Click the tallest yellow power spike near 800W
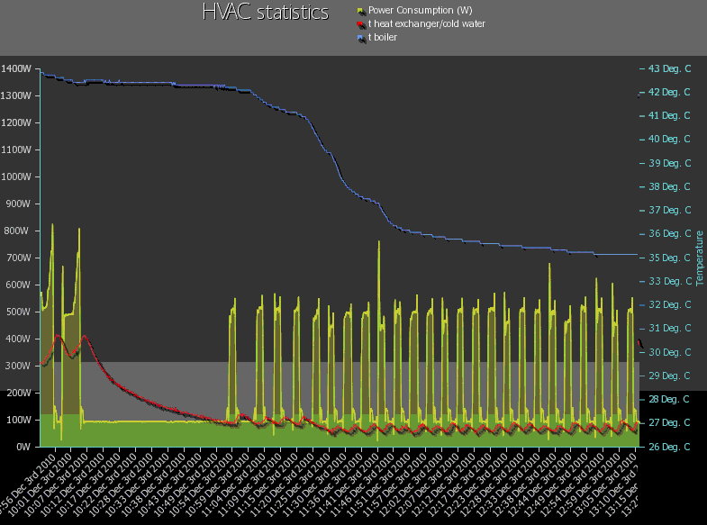 [x=52, y=227]
